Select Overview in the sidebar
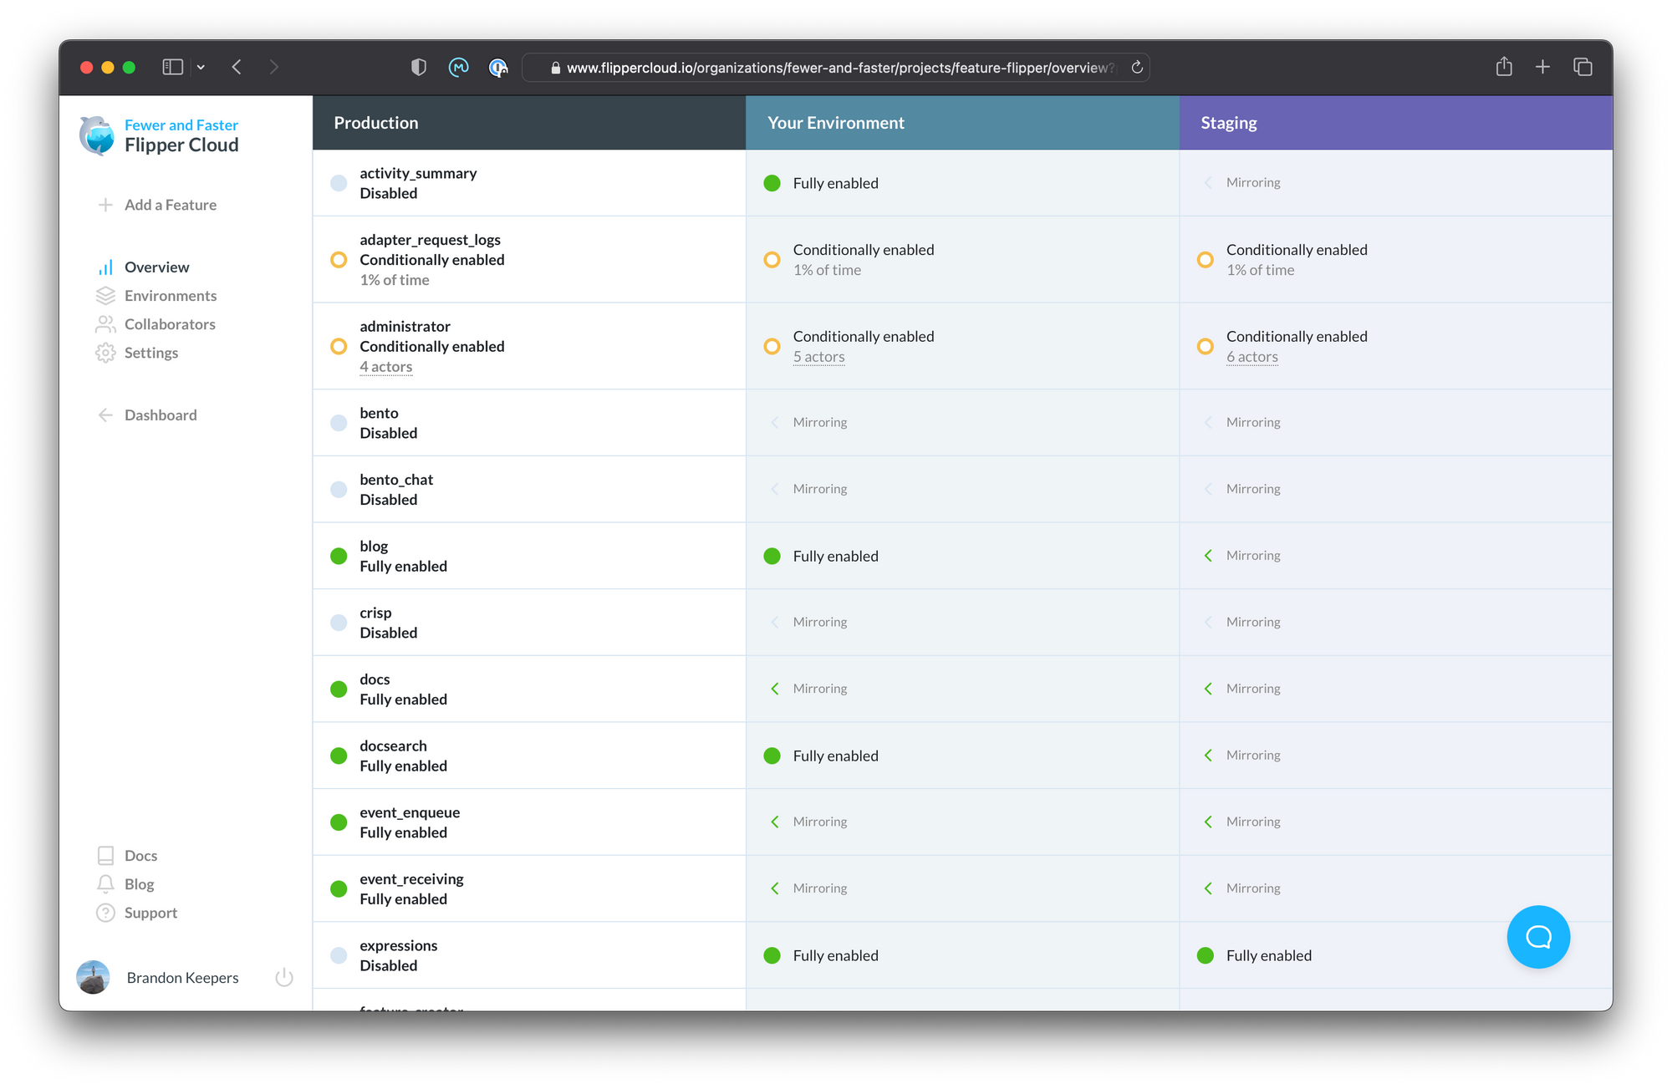This screenshot has width=1672, height=1089. [156, 267]
